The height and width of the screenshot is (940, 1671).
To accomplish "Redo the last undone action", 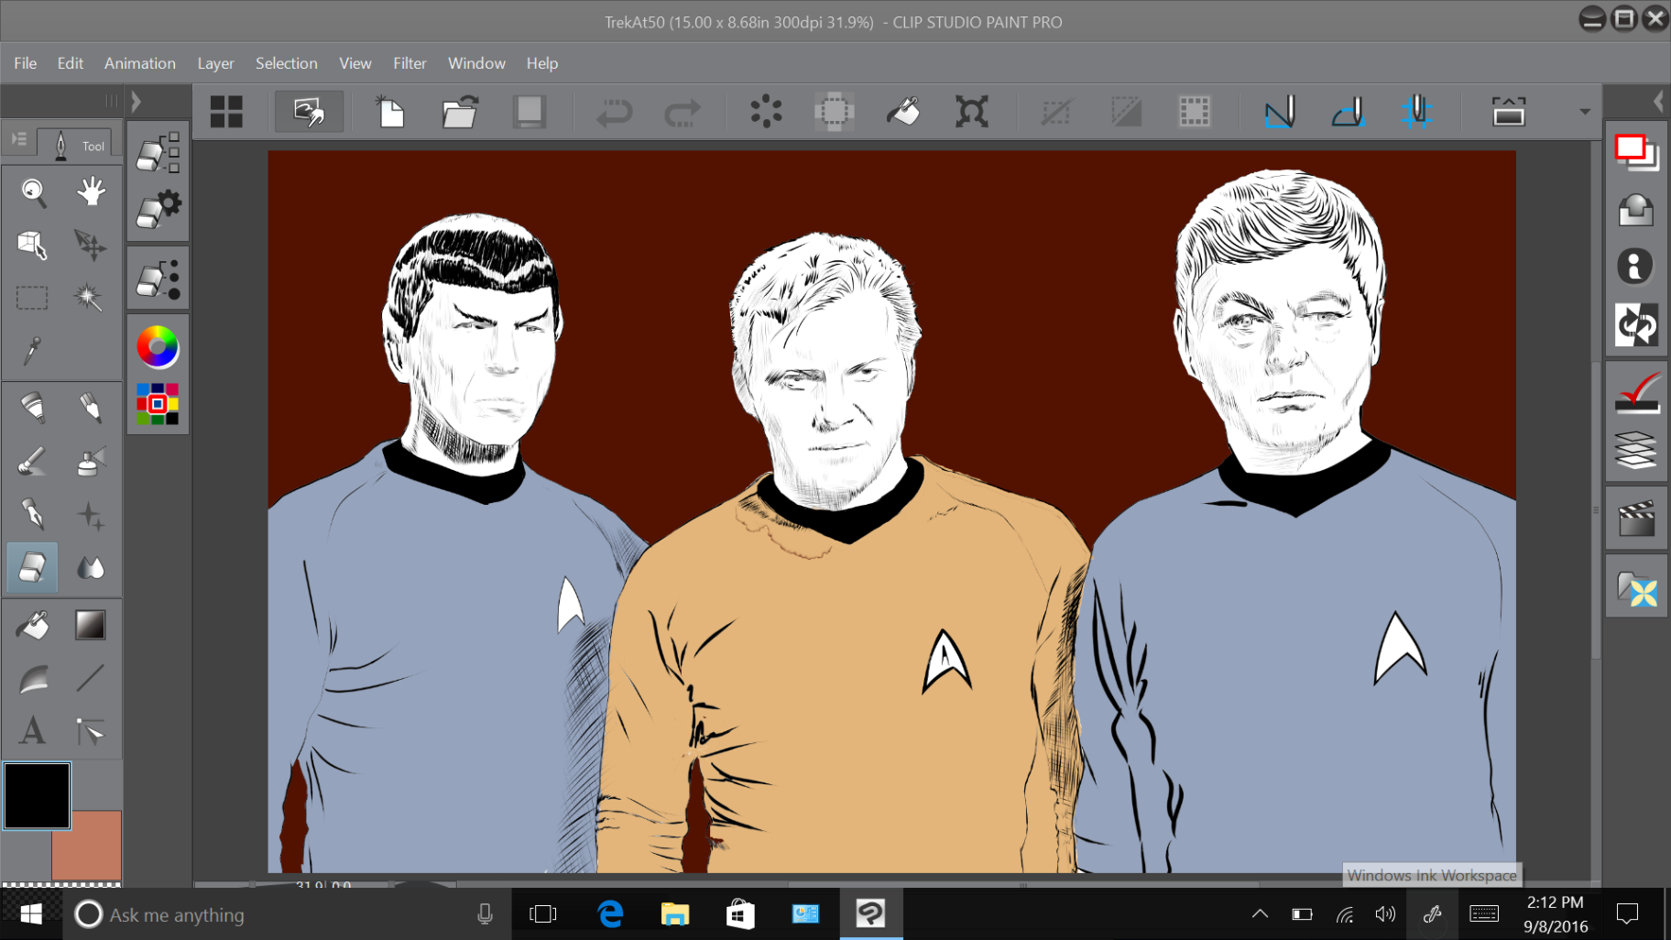I will click(x=683, y=112).
